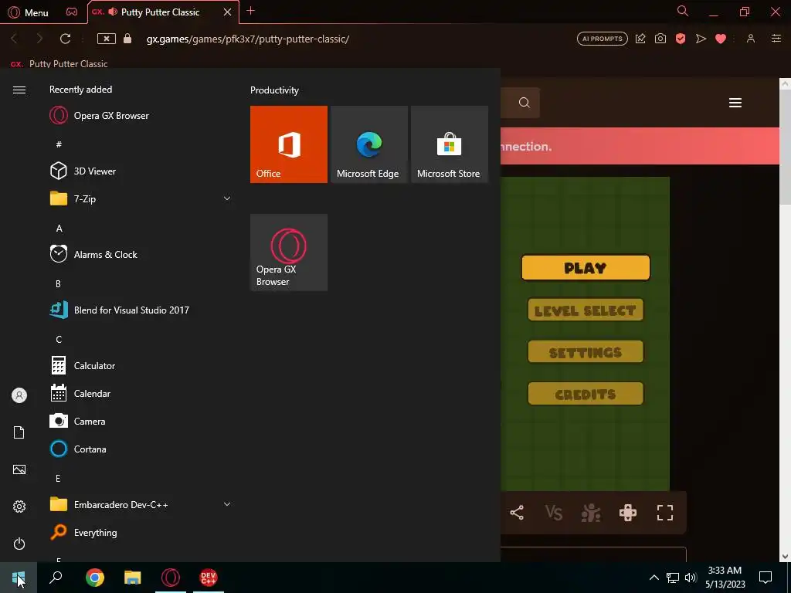Viewport: 791px width, 593px height.
Task: Open AI Prompts button
Action: point(603,39)
